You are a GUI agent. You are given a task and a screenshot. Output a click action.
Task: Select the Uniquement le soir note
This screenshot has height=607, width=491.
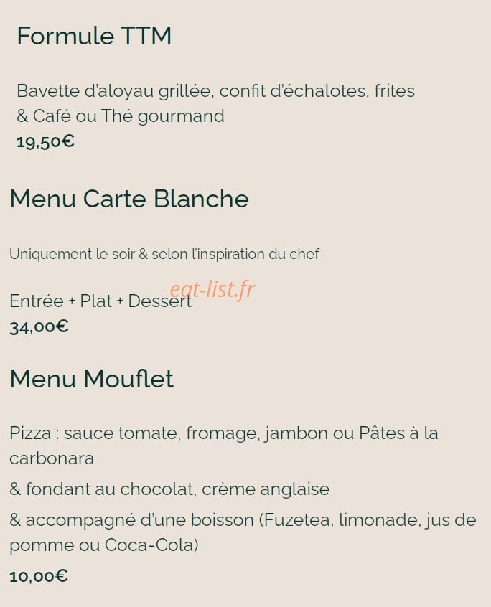pyautogui.click(x=164, y=254)
